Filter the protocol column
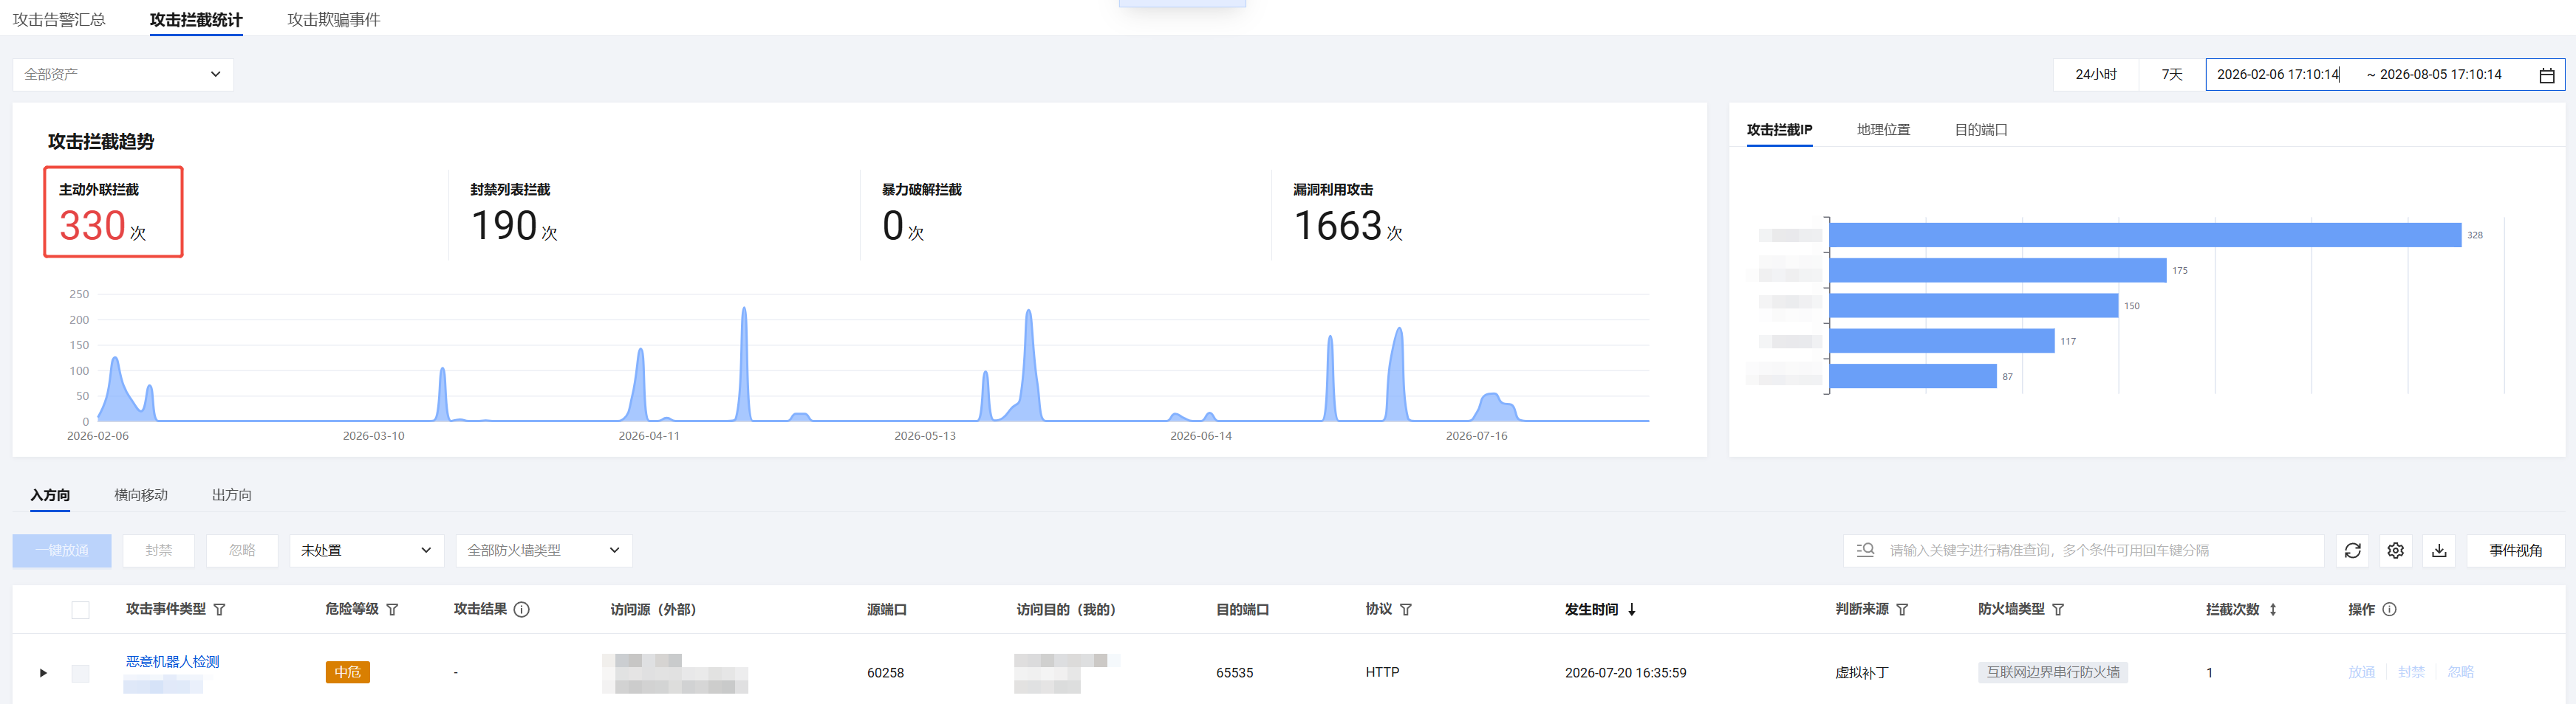 (1405, 609)
